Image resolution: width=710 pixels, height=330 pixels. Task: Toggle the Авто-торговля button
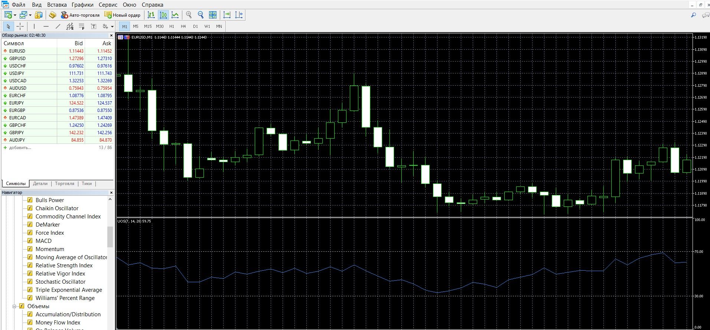[80, 15]
